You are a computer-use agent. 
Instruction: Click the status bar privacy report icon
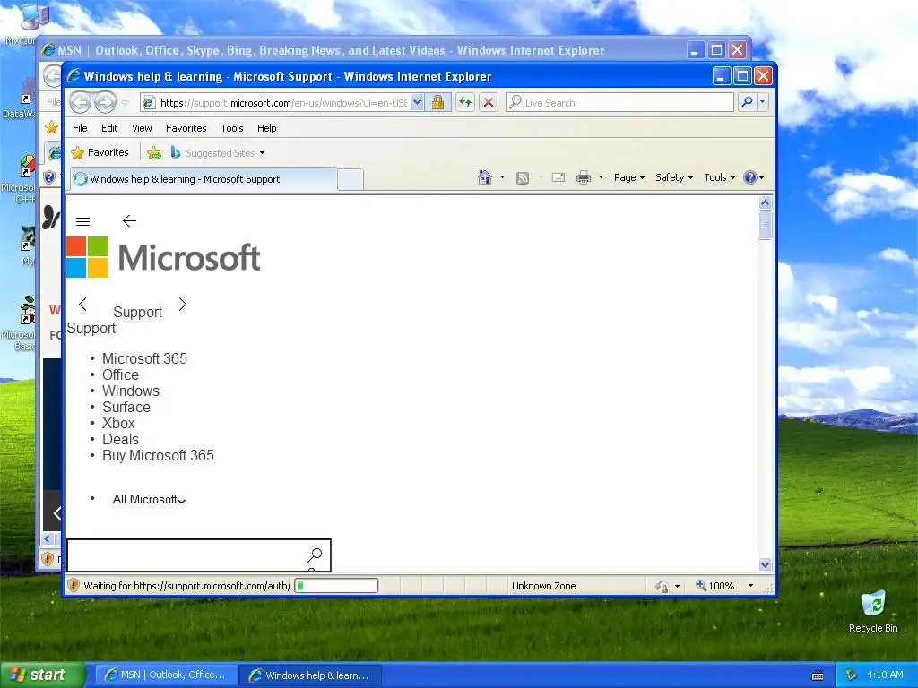[662, 586]
